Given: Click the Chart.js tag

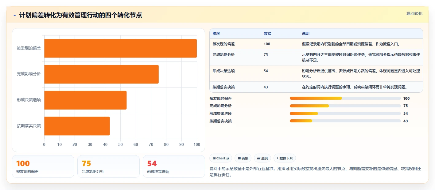Looking at the screenshot, I should point(221,158).
